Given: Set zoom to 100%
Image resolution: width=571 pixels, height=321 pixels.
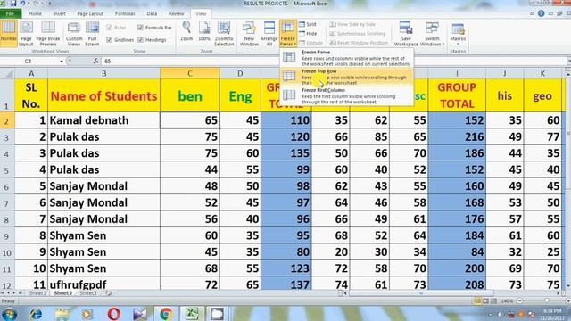Looking at the screenshot, I should (x=204, y=31).
